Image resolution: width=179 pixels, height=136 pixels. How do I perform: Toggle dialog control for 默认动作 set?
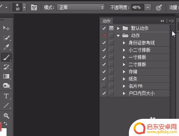coord(111,28)
